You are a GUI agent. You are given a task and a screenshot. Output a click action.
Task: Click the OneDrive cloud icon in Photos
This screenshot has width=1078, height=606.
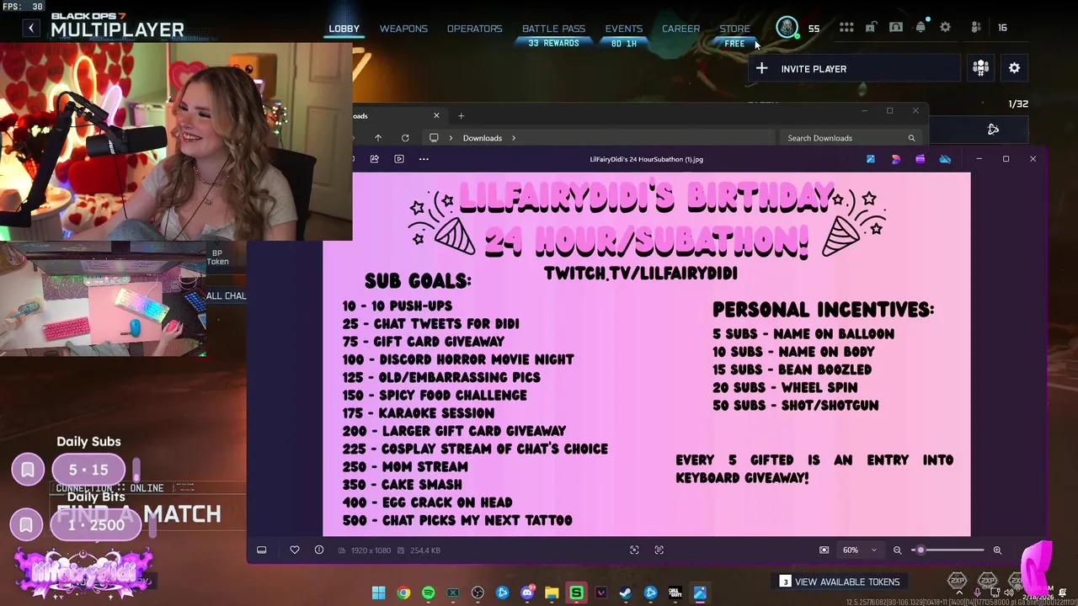tap(945, 159)
